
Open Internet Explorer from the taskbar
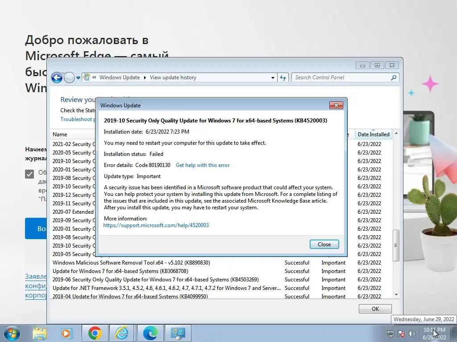[122, 333]
